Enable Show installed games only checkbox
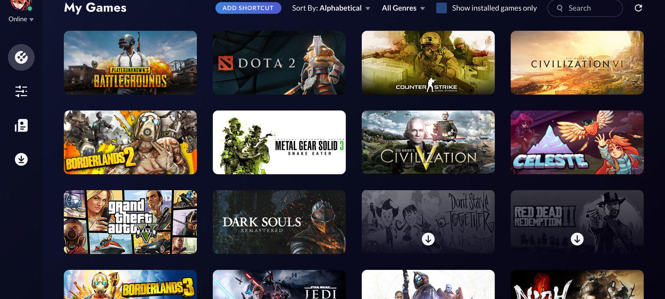The width and height of the screenshot is (665, 299). 441,8
